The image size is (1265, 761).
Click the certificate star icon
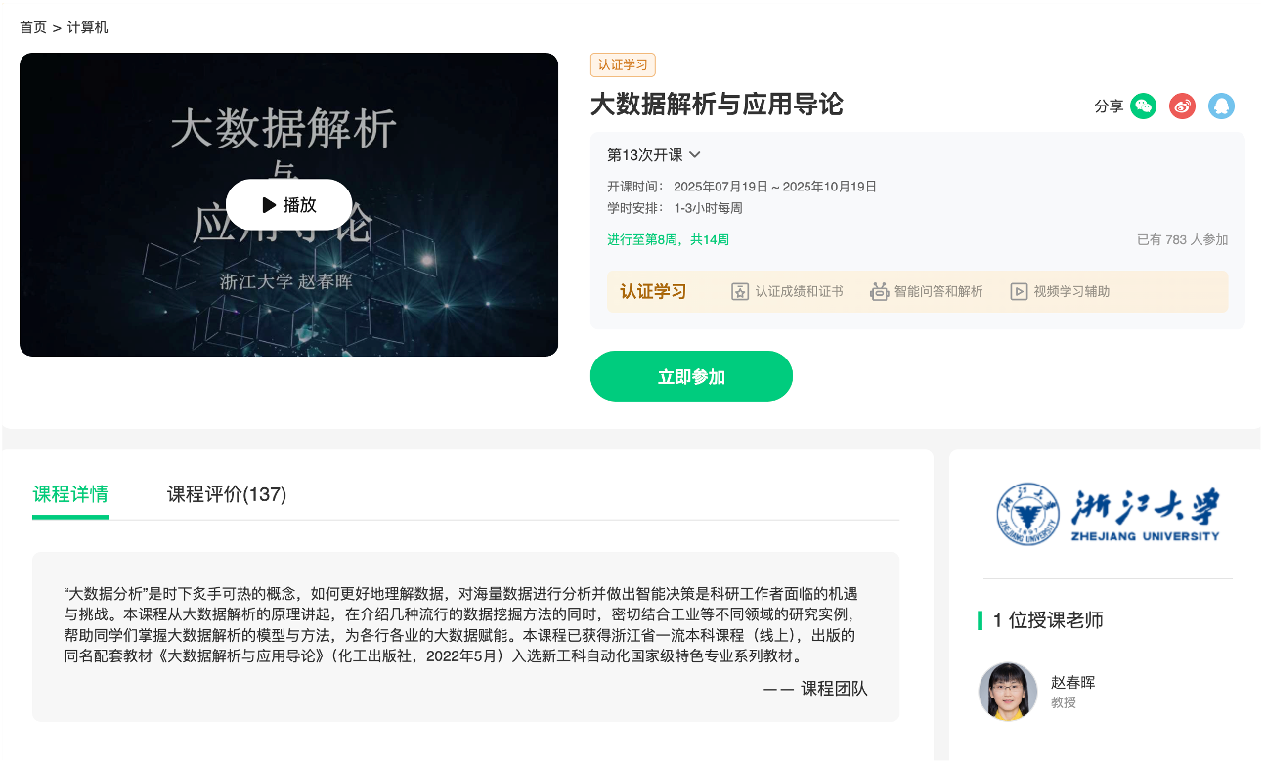740,291
